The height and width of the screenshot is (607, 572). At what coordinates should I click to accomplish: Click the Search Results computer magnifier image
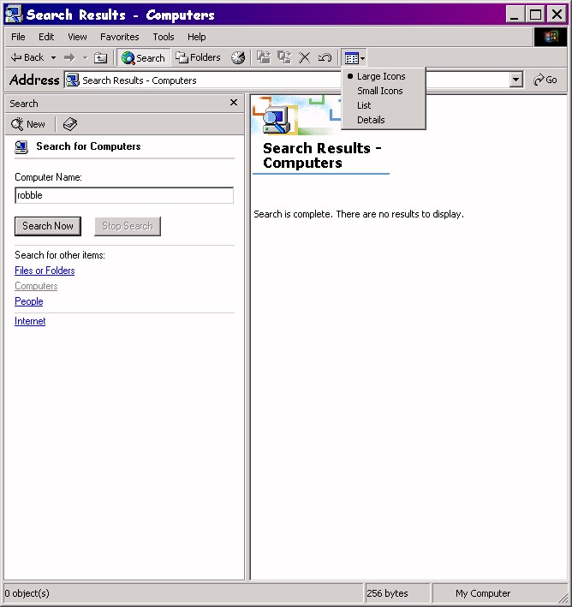(277, 121)
